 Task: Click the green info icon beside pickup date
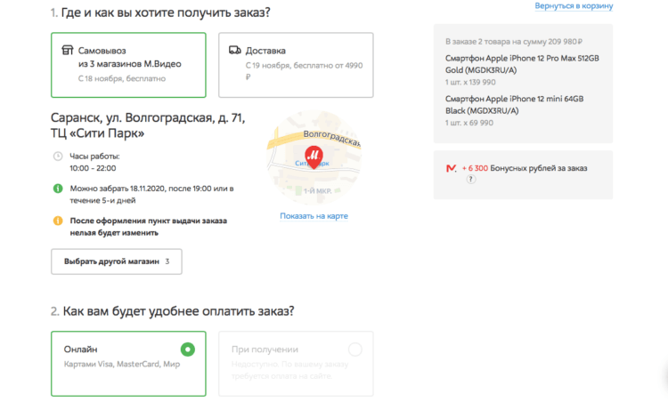point(58,189)
